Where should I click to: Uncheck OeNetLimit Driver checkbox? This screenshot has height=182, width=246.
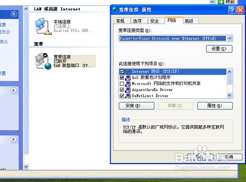(x=122, y=96)
